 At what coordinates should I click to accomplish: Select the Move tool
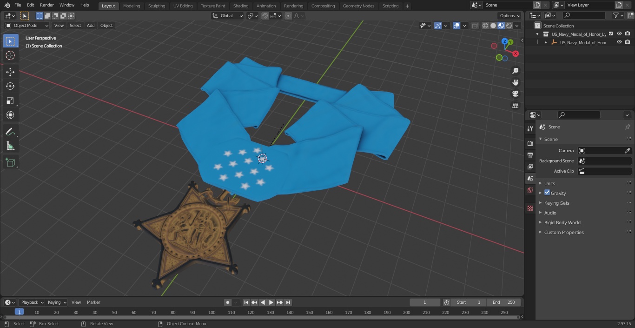(10, 72)
